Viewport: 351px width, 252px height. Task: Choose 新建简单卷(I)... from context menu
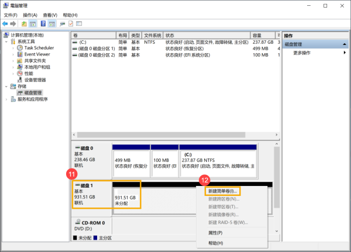(223, 191)
